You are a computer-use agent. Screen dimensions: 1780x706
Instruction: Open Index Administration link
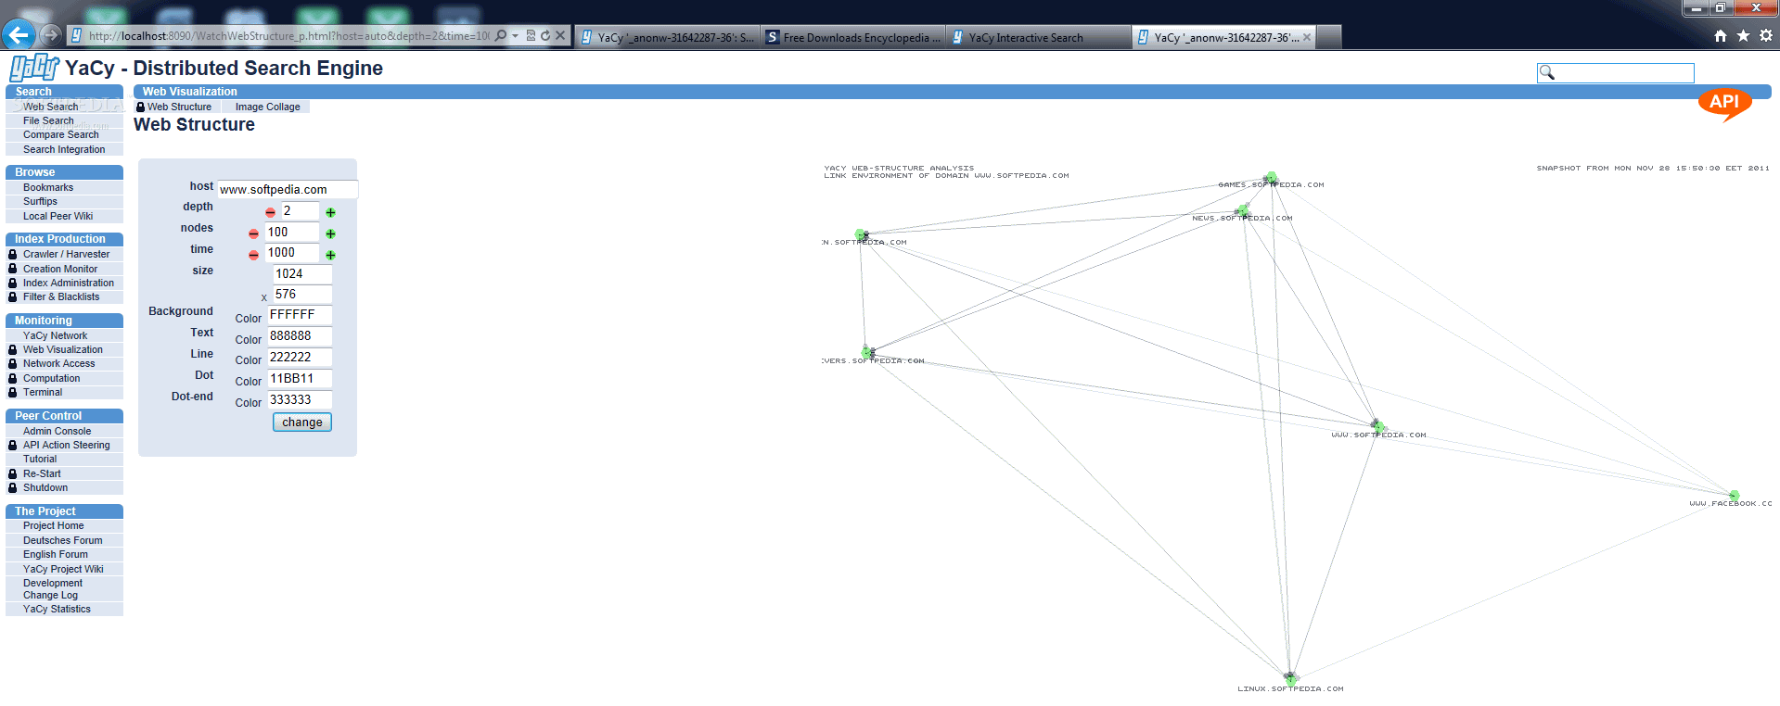[69, 283]
